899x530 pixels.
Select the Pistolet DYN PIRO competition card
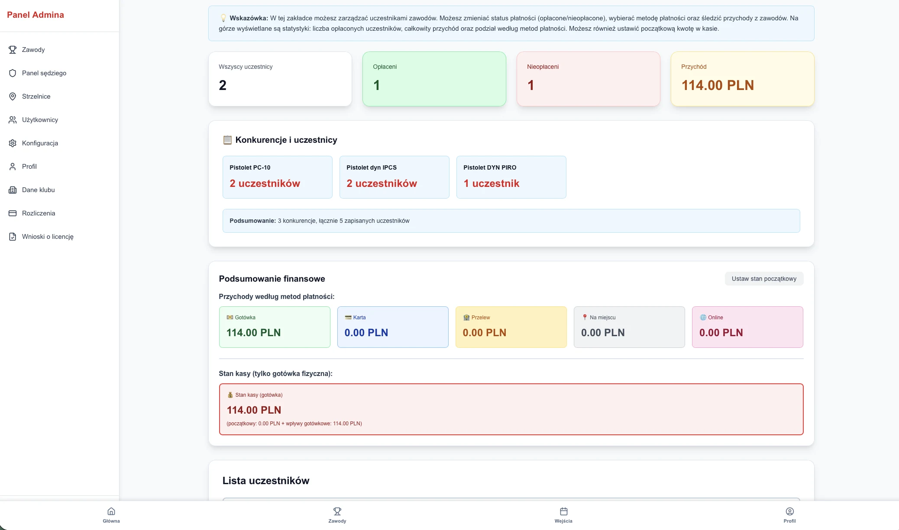point(511,177)
